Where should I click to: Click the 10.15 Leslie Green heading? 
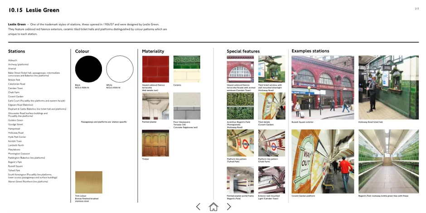click(x=34, y=10)
